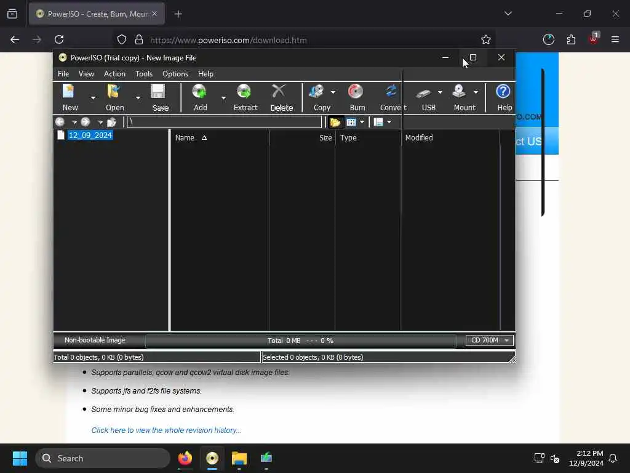
Task: Open the View menu
Action: point(86,74)
